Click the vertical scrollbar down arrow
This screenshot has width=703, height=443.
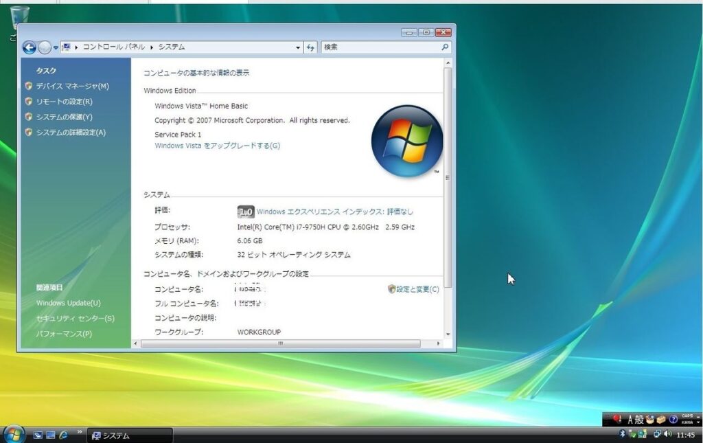tap(448, 334)
